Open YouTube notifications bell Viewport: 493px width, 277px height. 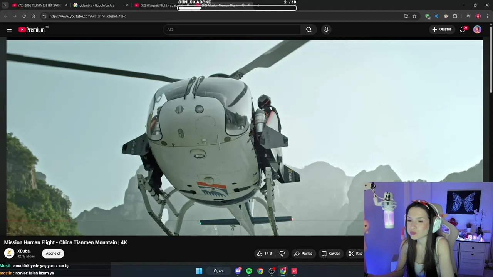(x=463, y=30)
